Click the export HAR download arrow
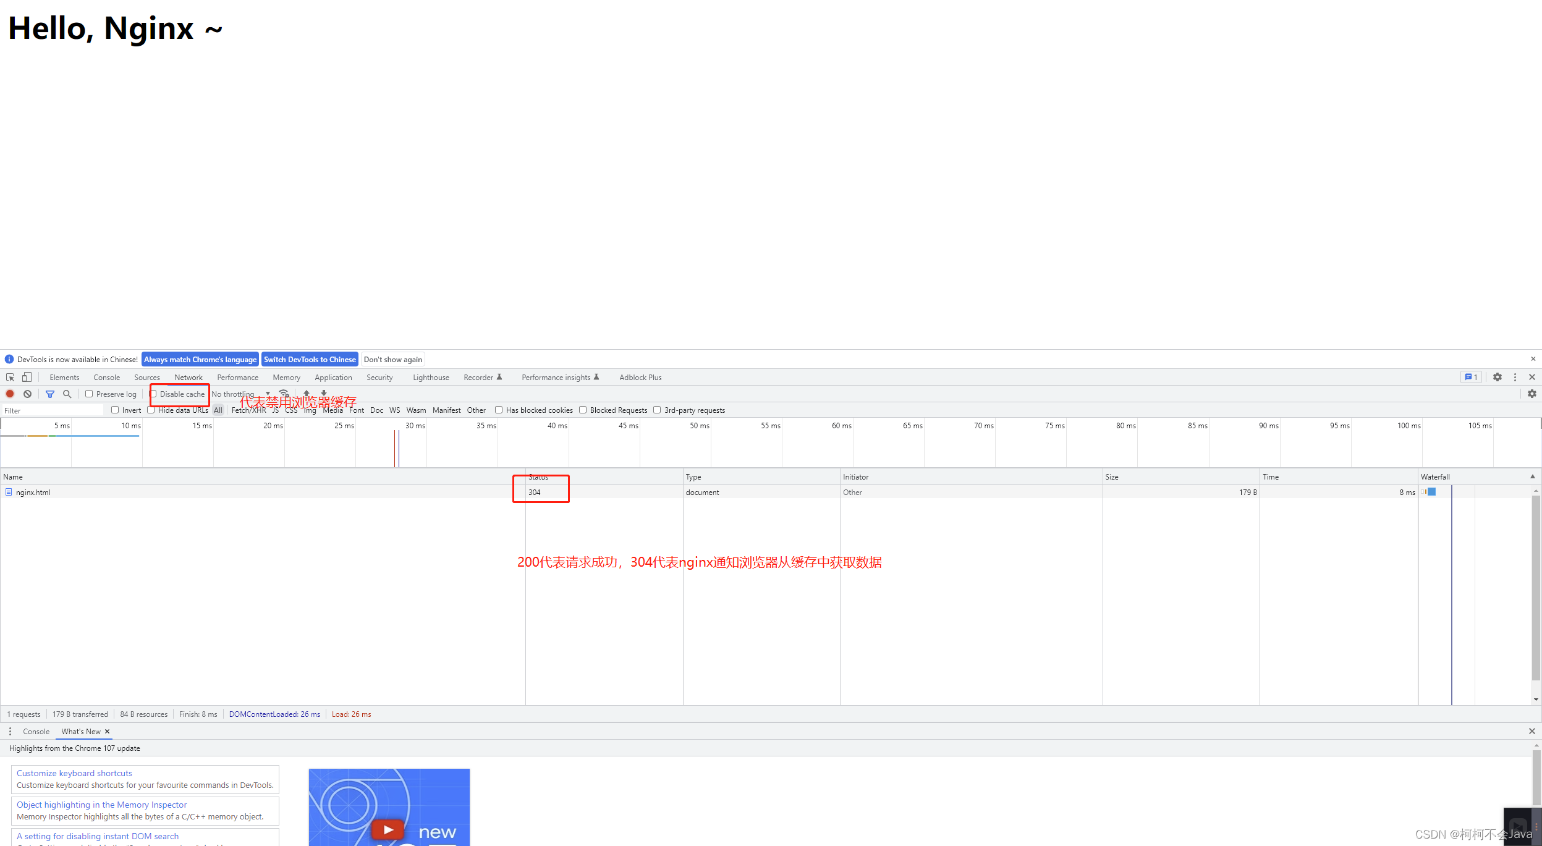The image size is (1542, 846). click(x=324, y=393)
